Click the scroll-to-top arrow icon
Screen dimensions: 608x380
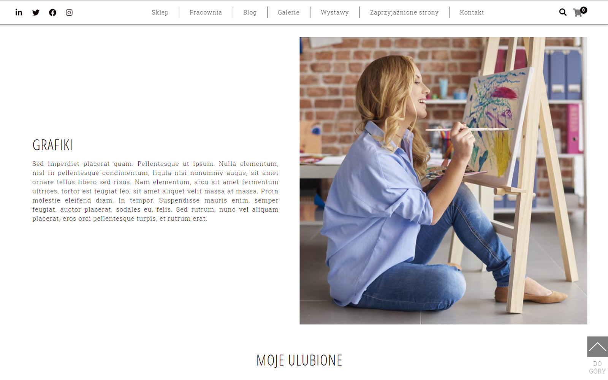[x=597, y=347]
